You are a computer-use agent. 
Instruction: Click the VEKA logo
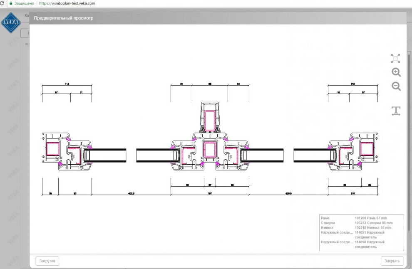(x=11, y=23)
